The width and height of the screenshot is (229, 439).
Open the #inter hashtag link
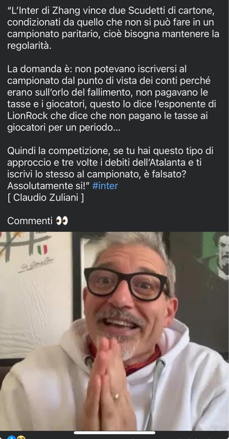[105, 186]
